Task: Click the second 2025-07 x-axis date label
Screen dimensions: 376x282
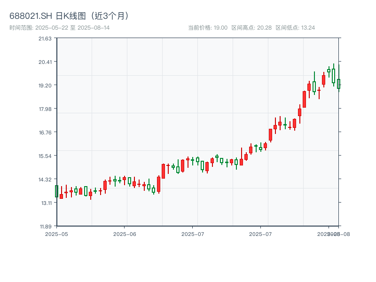Action: 261,234
